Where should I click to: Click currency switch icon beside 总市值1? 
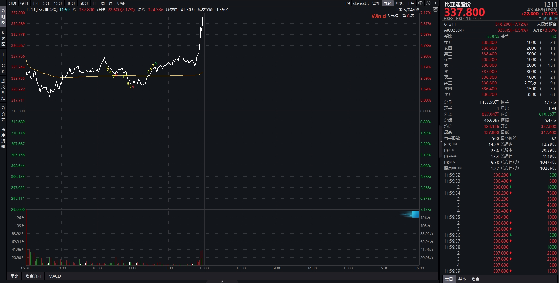(517, 162)
